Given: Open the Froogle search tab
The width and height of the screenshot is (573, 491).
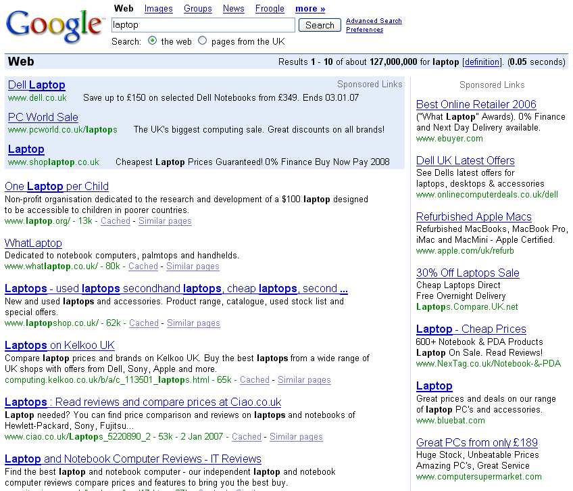Looking at the screenshot, I should (270, 8).
